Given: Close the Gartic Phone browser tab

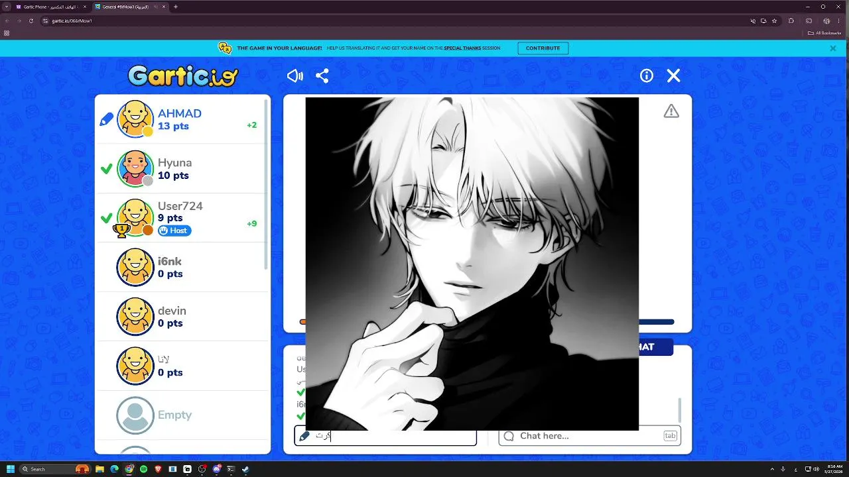Looking at the screenshot, I should (x=84, y=7).
